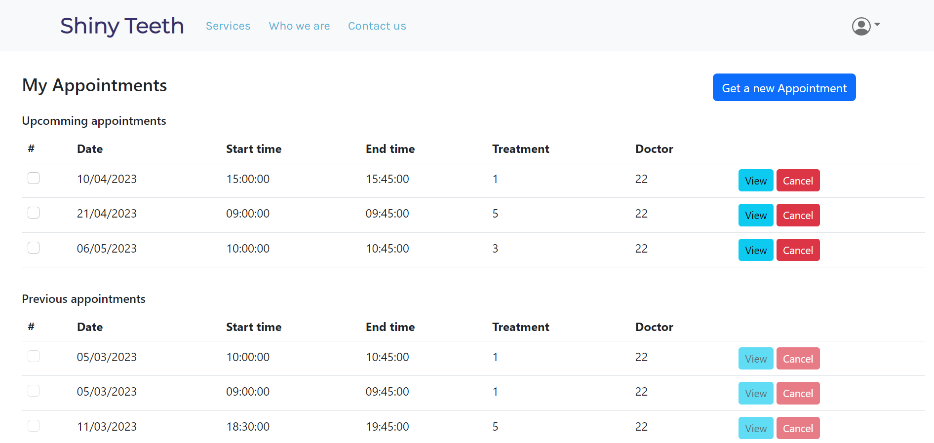Expand the profile dropdown caret
The width and height of the screenshot is (934, 443).
coord(877,24)
